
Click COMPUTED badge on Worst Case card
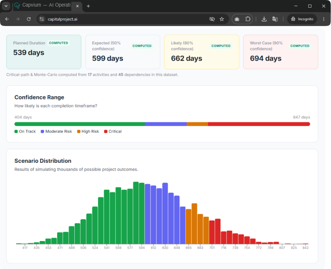click(x=300, y=46)
